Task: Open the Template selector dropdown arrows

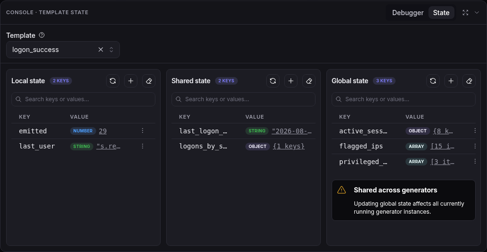Action: (111, 50)
